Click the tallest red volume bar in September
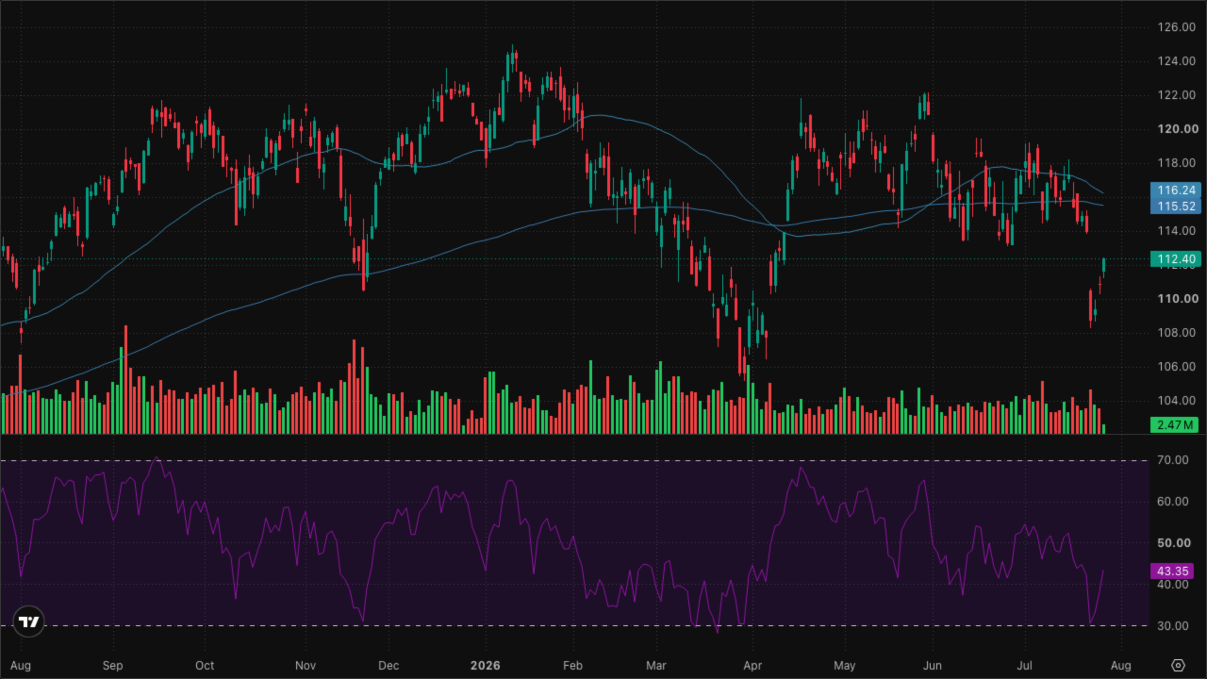Screen dimensions: 1207x679 pos(126,379)
